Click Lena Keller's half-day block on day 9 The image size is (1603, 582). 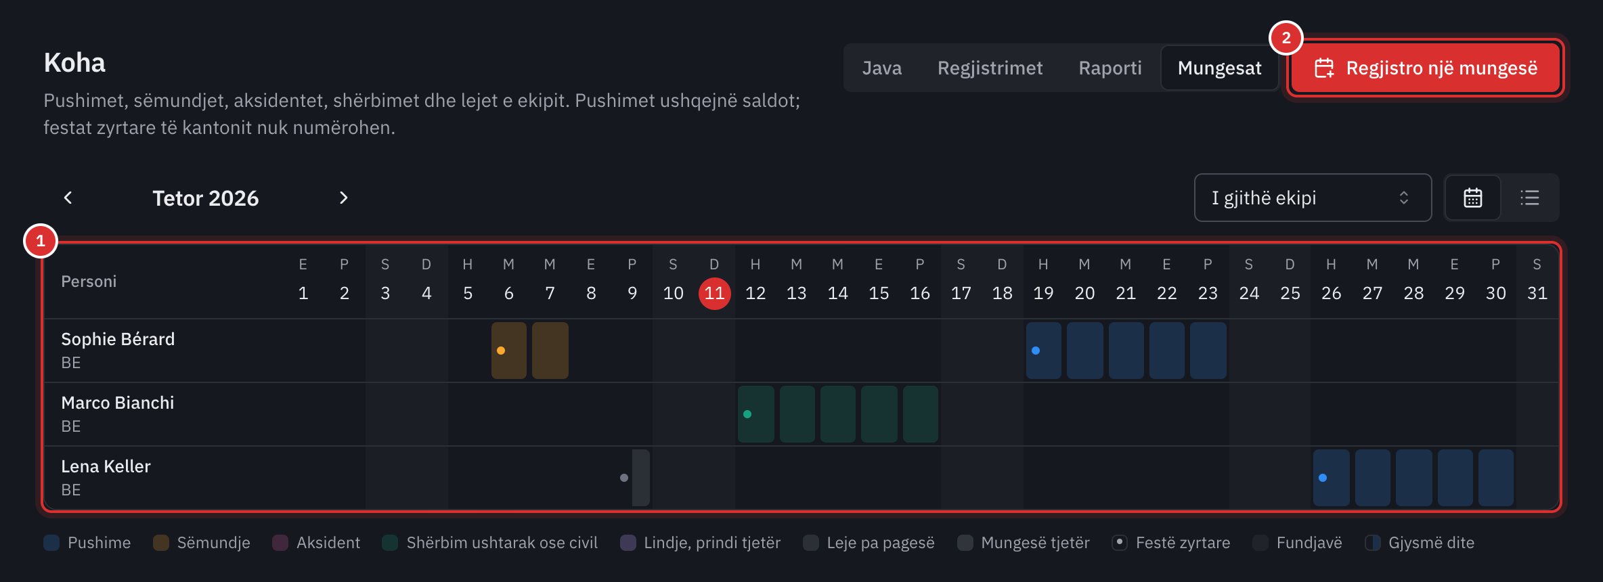[x=641, y=478]
